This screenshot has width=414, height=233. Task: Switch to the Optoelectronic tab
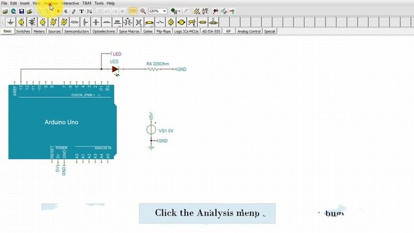[103, 31]
